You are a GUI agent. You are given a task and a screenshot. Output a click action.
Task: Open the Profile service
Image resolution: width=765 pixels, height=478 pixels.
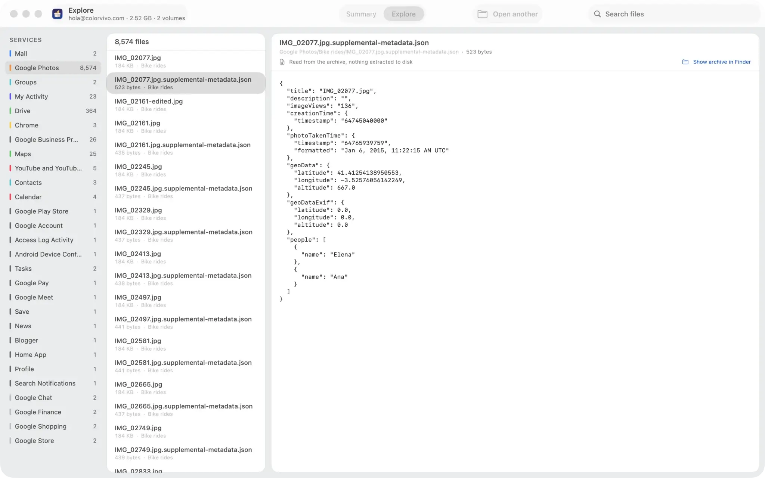[53, 369]
